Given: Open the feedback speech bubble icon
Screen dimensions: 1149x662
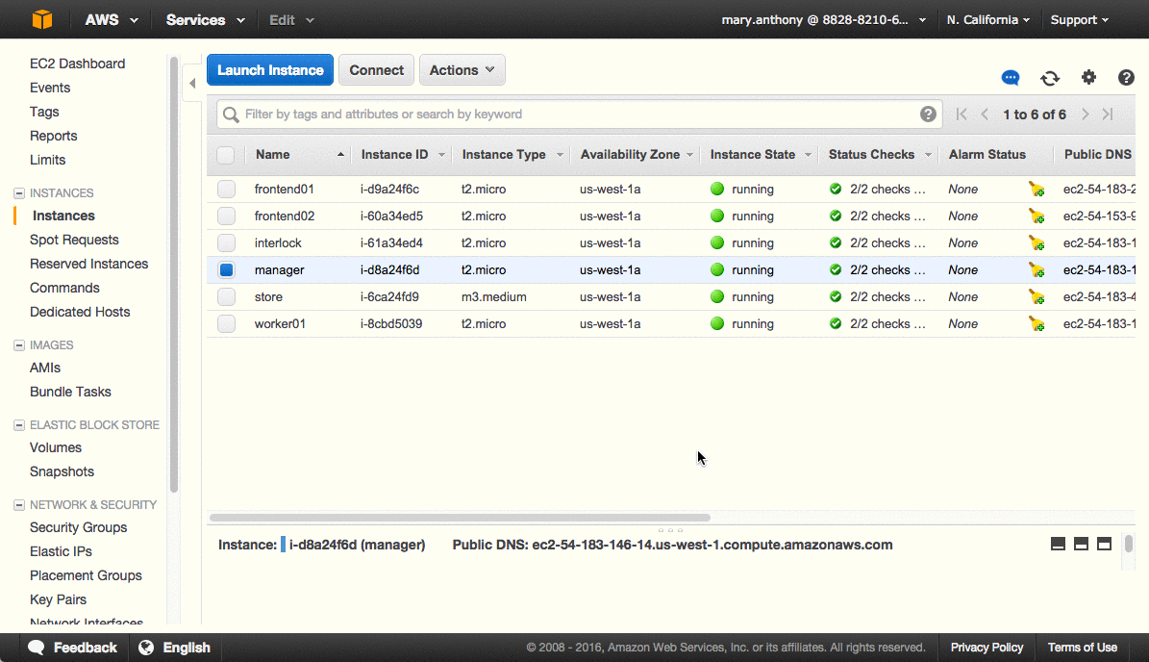Looking at the screenshot, I should [1011, 78].
